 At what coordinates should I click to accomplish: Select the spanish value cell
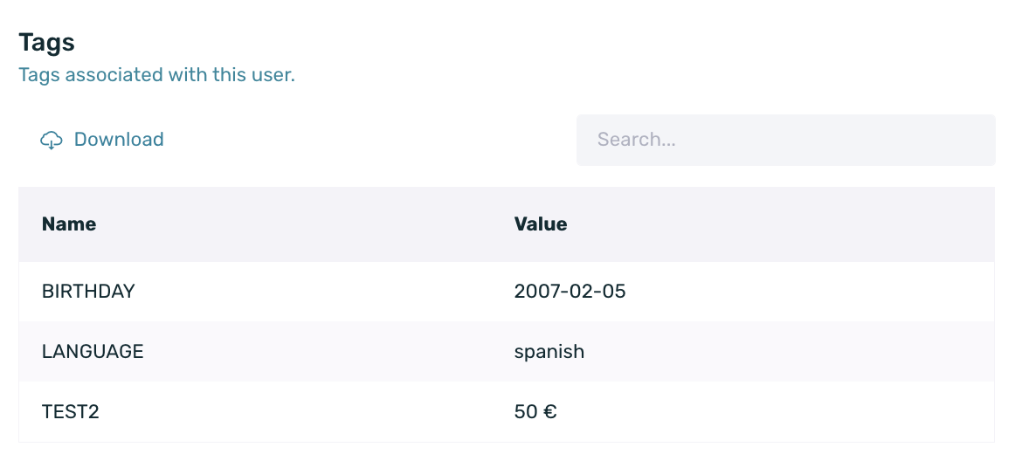coord(549,352)
